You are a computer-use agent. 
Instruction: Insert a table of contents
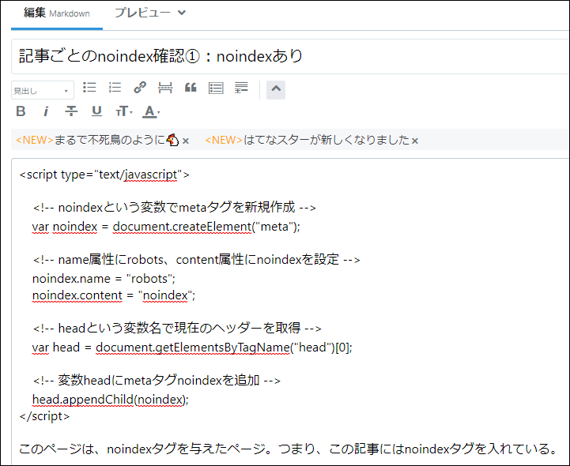216,88
